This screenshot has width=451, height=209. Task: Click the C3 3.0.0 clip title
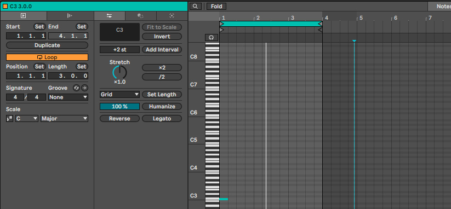coord(21,7)
